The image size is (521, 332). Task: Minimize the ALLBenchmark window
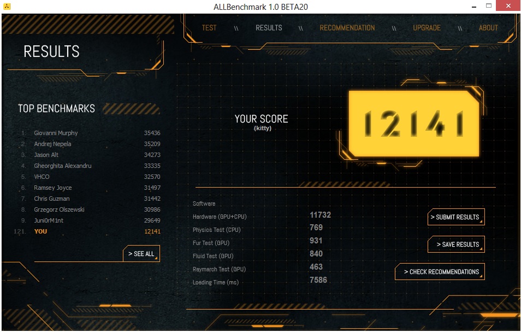(x=474, y=7)
